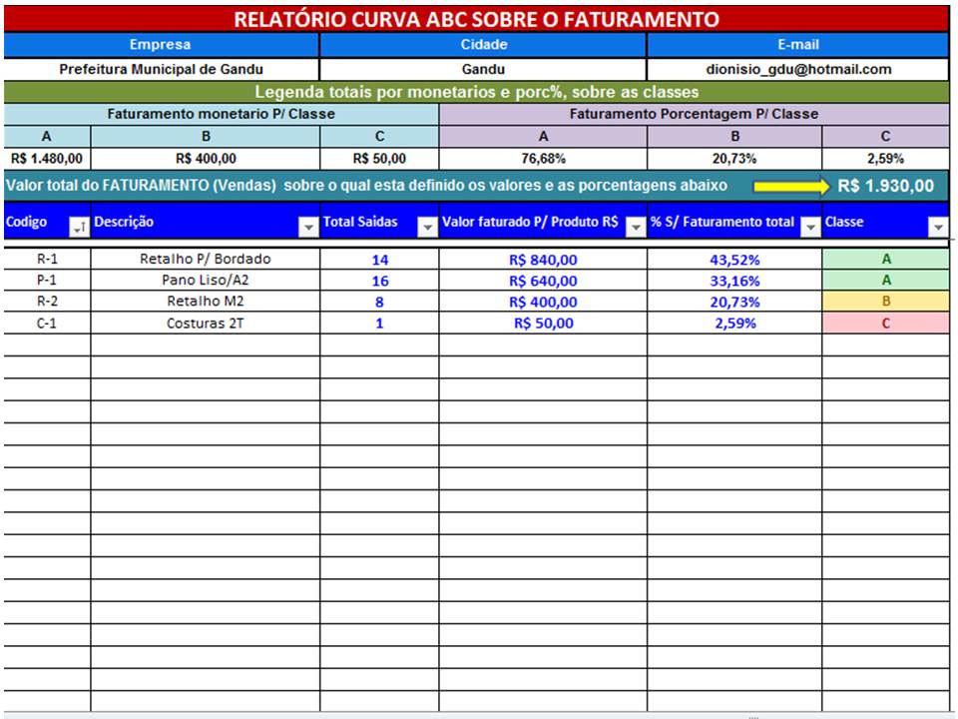Select the red class C cell
Image resolution: width=958 pixels, height=719 pixels.
point(885,323)
